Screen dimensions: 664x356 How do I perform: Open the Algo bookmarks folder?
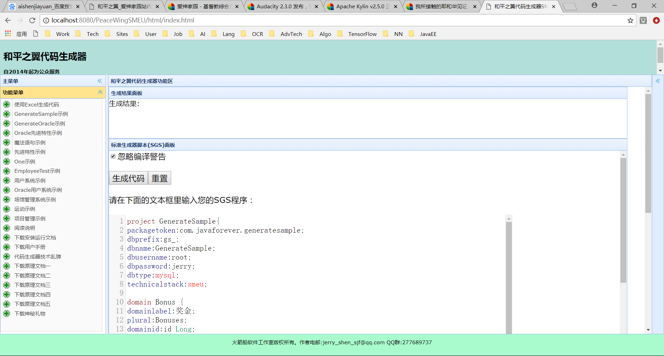pos(320,34)
